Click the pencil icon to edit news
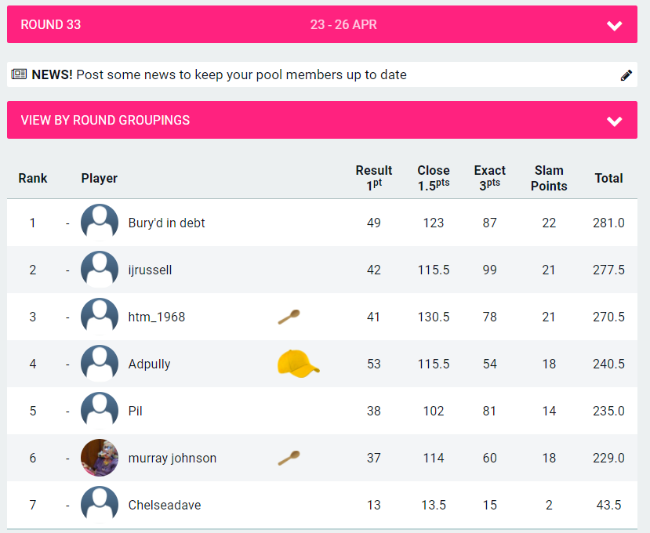This screenshot has width=650, height=533. pyautogui.click(x=626, y=75)
